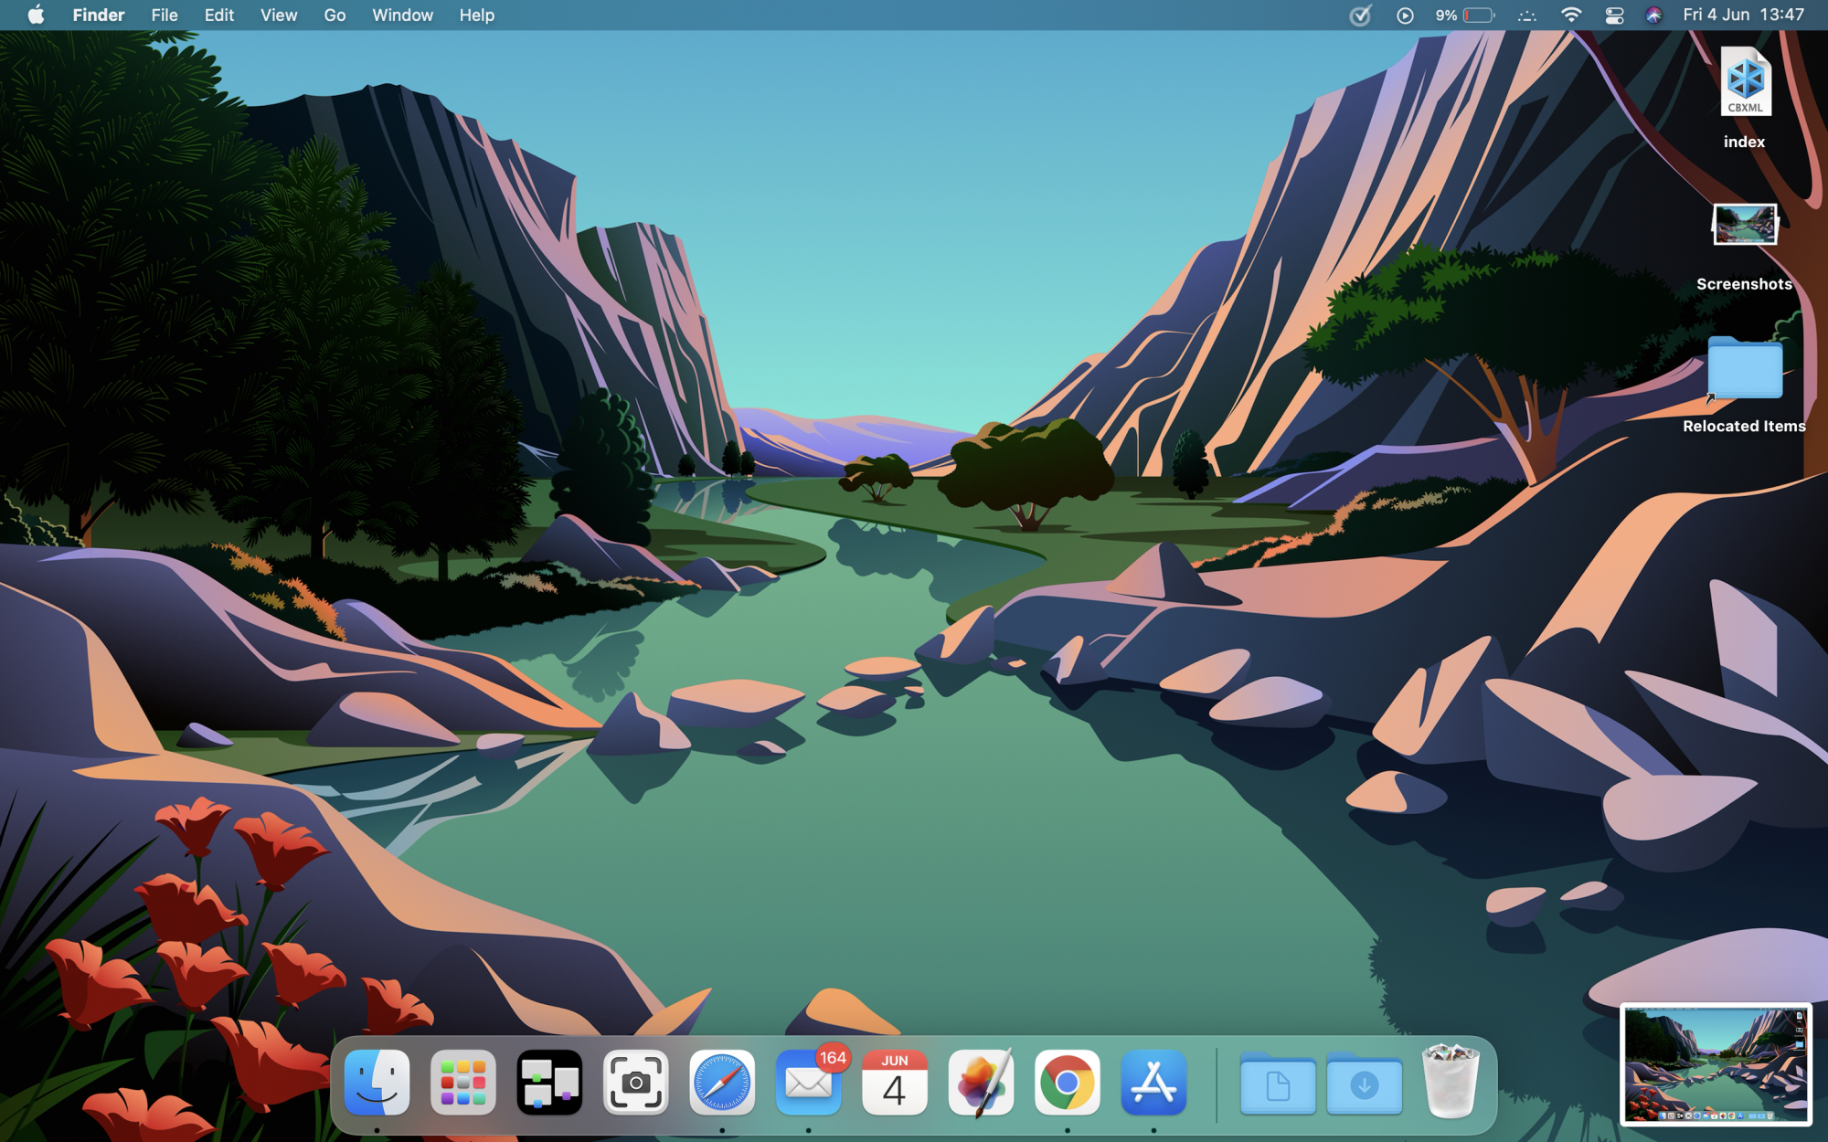1828x1142 pixels.
Task: Activate Siri from the menu bar
Action: 1653,16
